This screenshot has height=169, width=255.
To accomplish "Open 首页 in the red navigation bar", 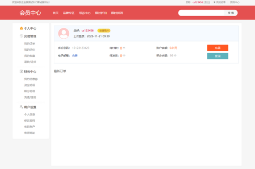I will [x=56, y=13].
